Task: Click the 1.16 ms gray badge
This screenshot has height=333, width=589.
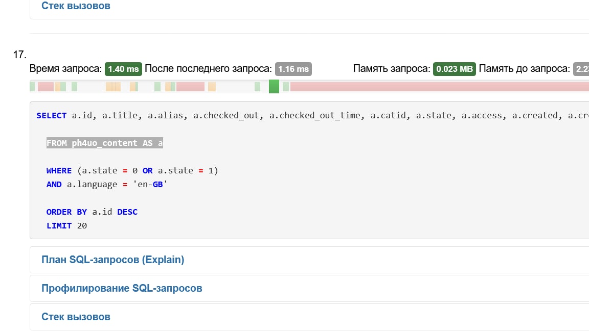Action: coord(293,69)
